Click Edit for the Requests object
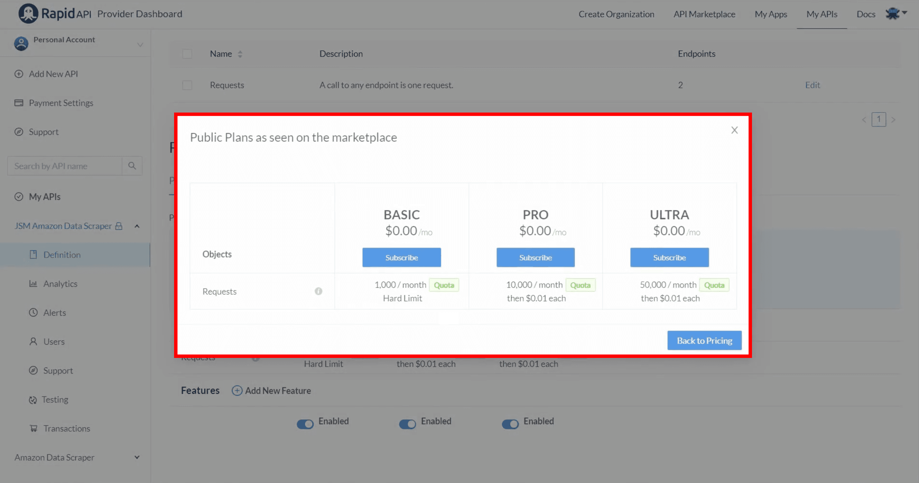Viewport: 919px width, 483px height. [812, 85]
